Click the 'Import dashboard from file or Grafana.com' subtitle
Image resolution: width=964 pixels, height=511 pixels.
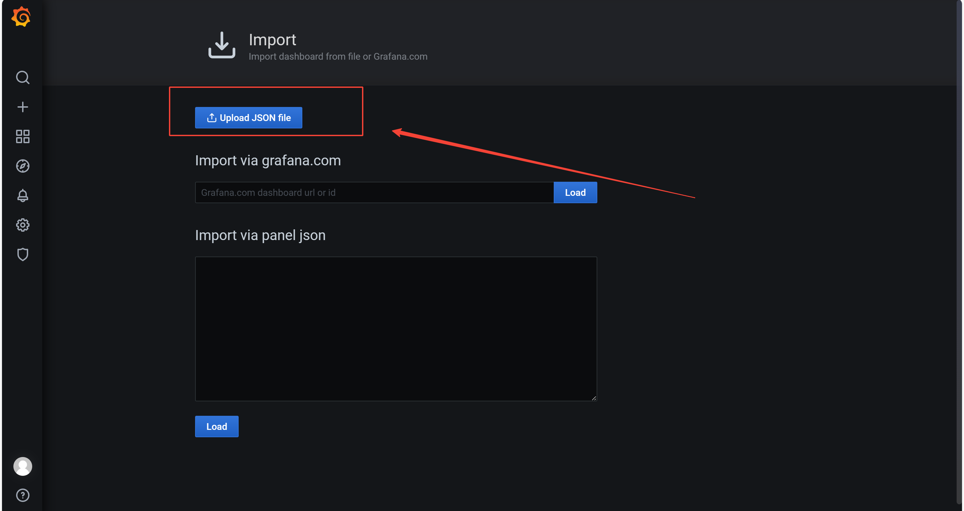338,57
